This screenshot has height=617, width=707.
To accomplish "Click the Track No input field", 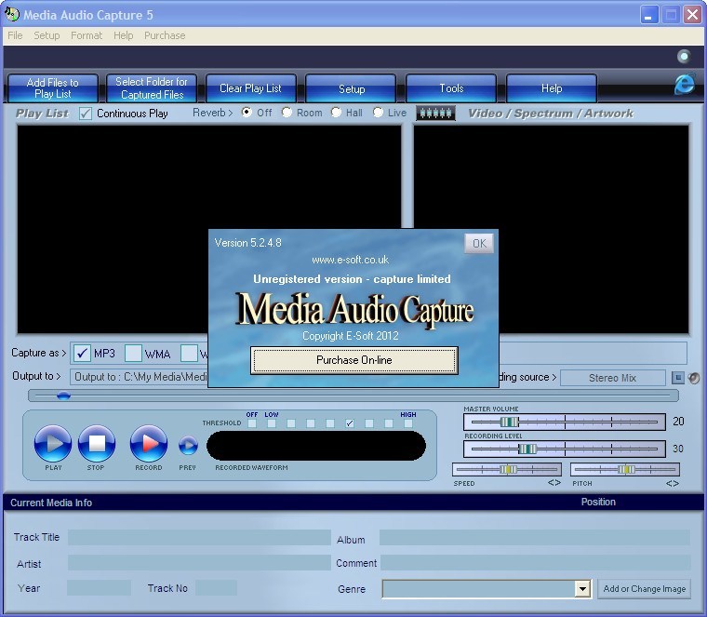I will [216, 587].
